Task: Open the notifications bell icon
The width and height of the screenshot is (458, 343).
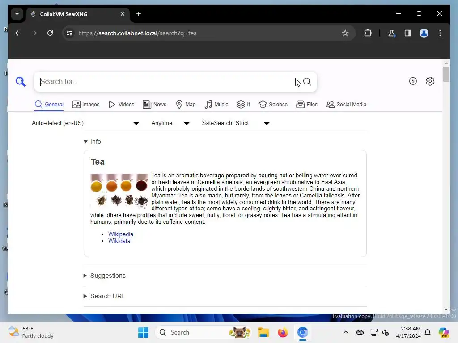Action: [428, 332]
